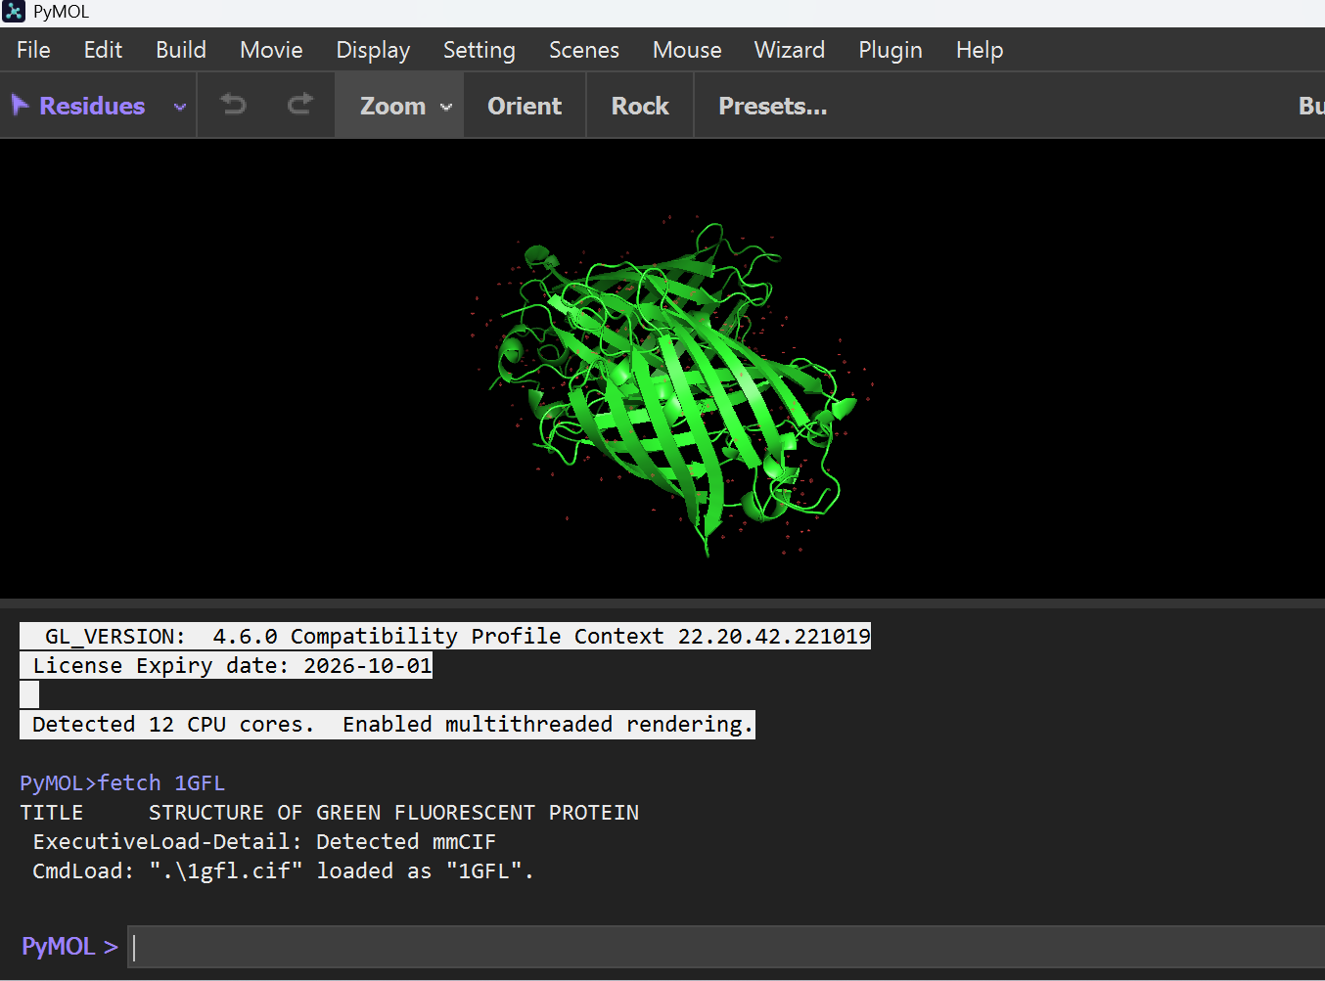
Task: Open the Mouse menu
Action: [687, 50]
